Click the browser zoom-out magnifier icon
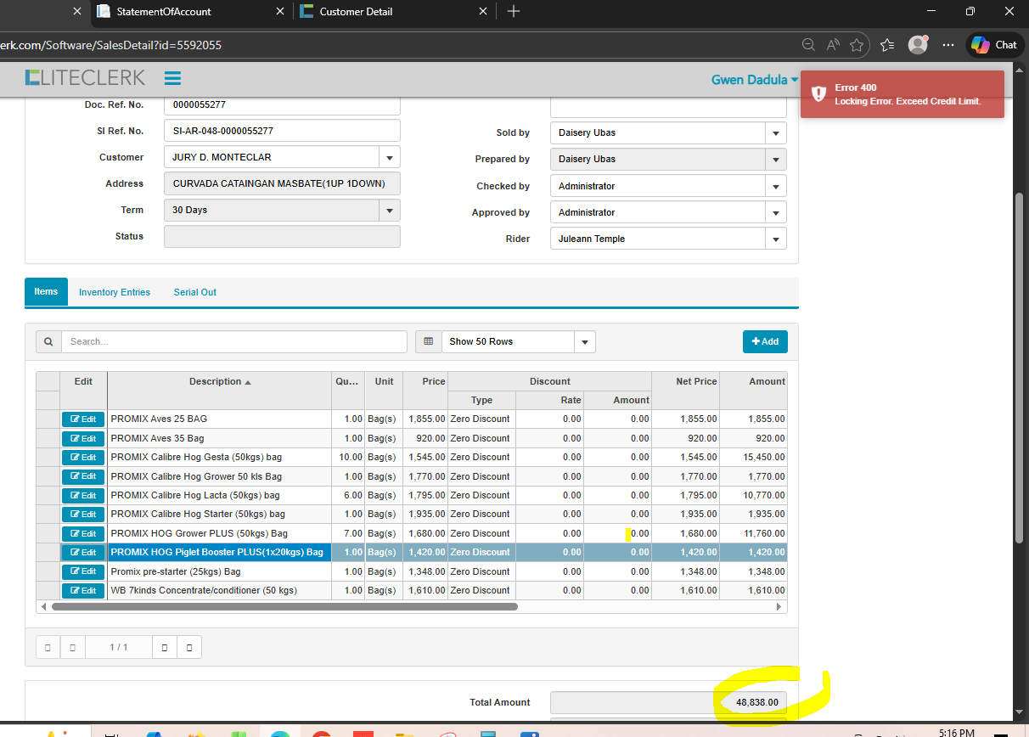Viewport: 1029px width, 737px height. (808, 45)
